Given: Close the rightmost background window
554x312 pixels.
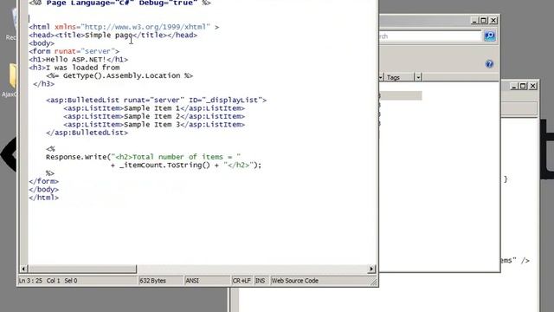Looking at the screenshot, I should (x=533, y=86).
